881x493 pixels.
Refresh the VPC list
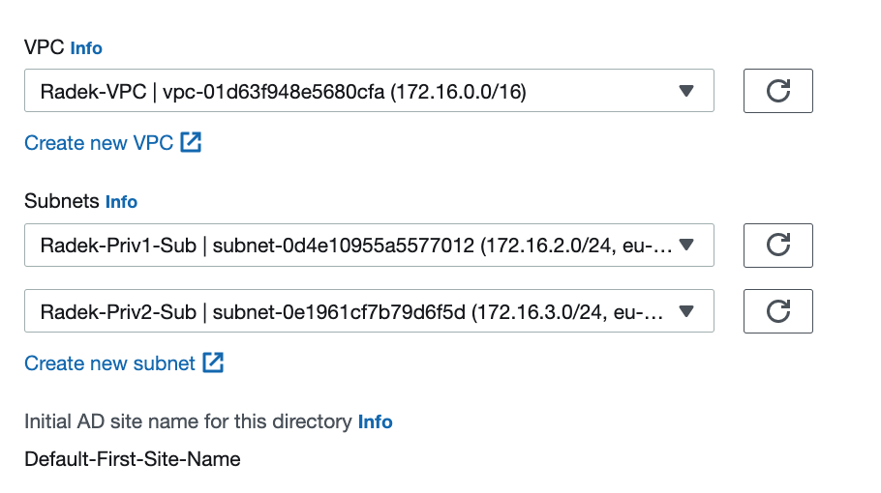click(777, 91)
